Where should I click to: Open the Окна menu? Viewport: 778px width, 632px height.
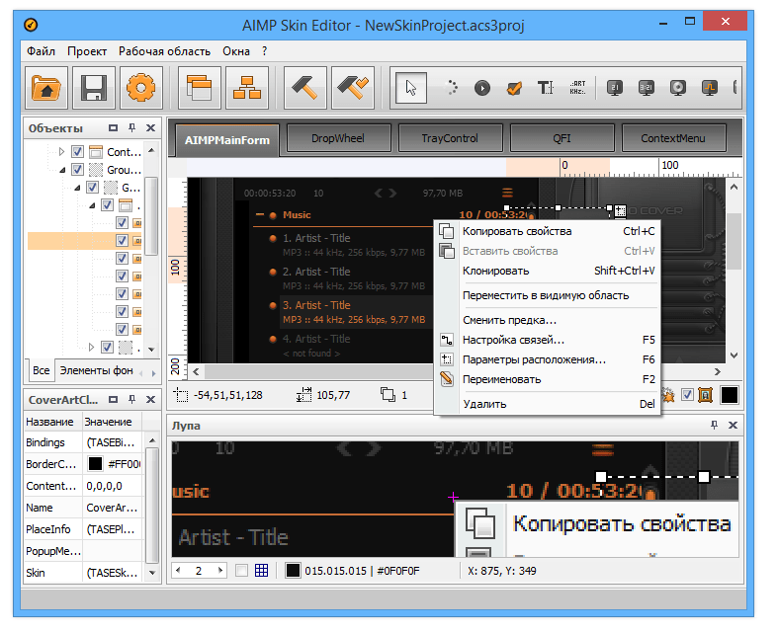pyautogui.click(x=235, y=51)
